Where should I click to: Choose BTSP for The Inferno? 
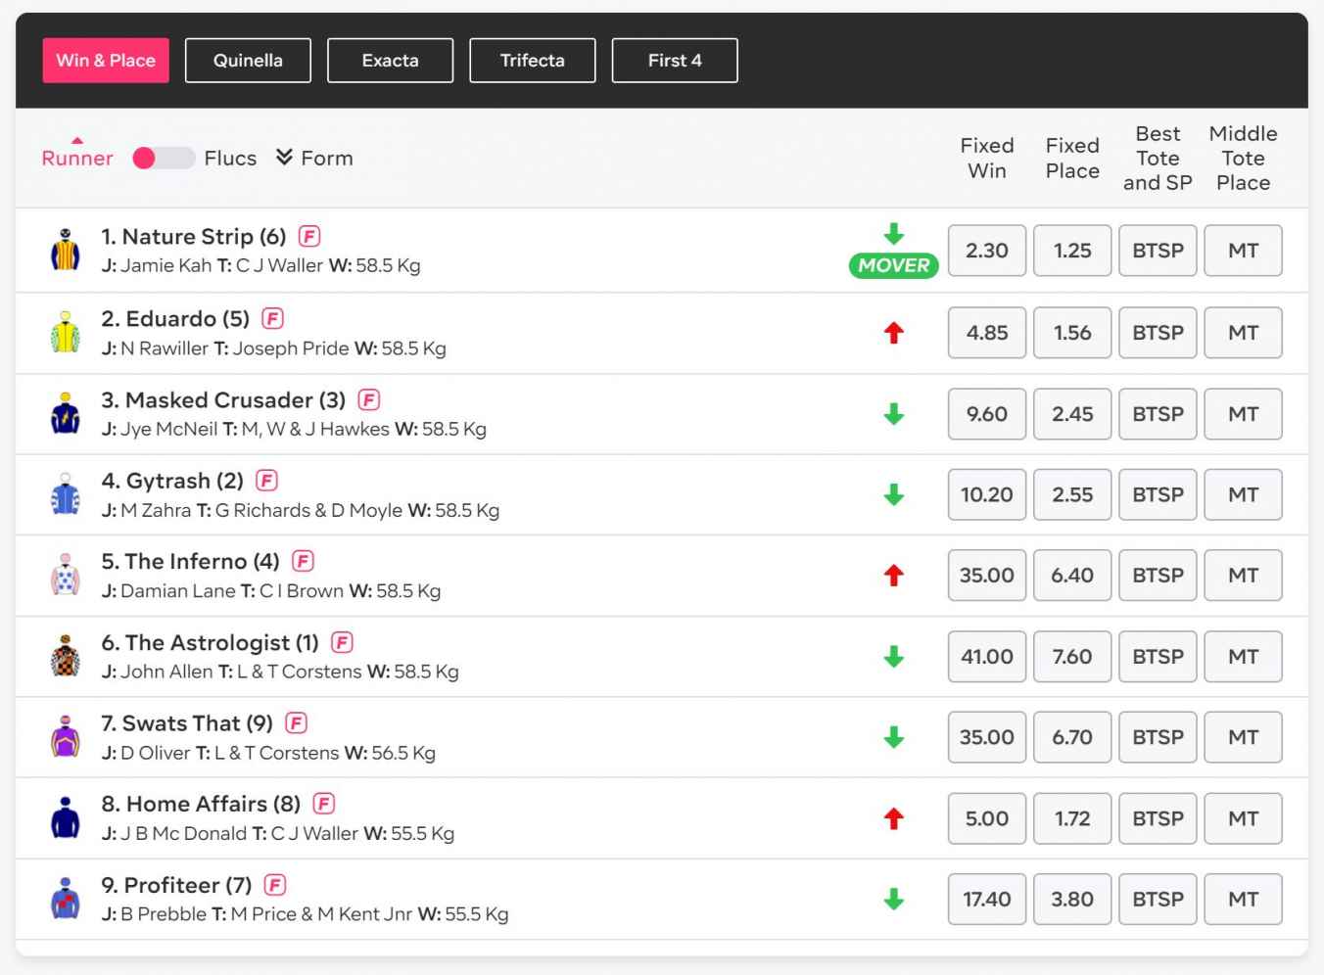click(x=1158, y=576)
